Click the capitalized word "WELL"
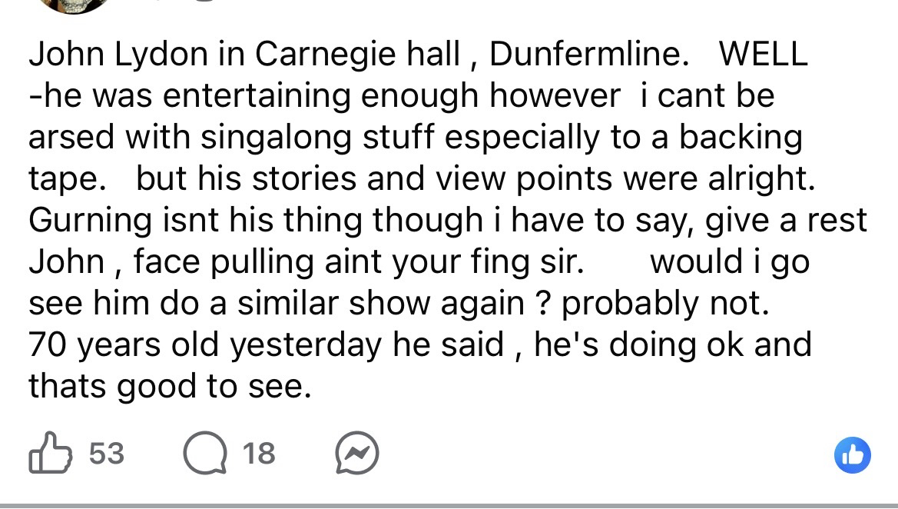Viewport: 898px width, 509px height. click(762, 54)
